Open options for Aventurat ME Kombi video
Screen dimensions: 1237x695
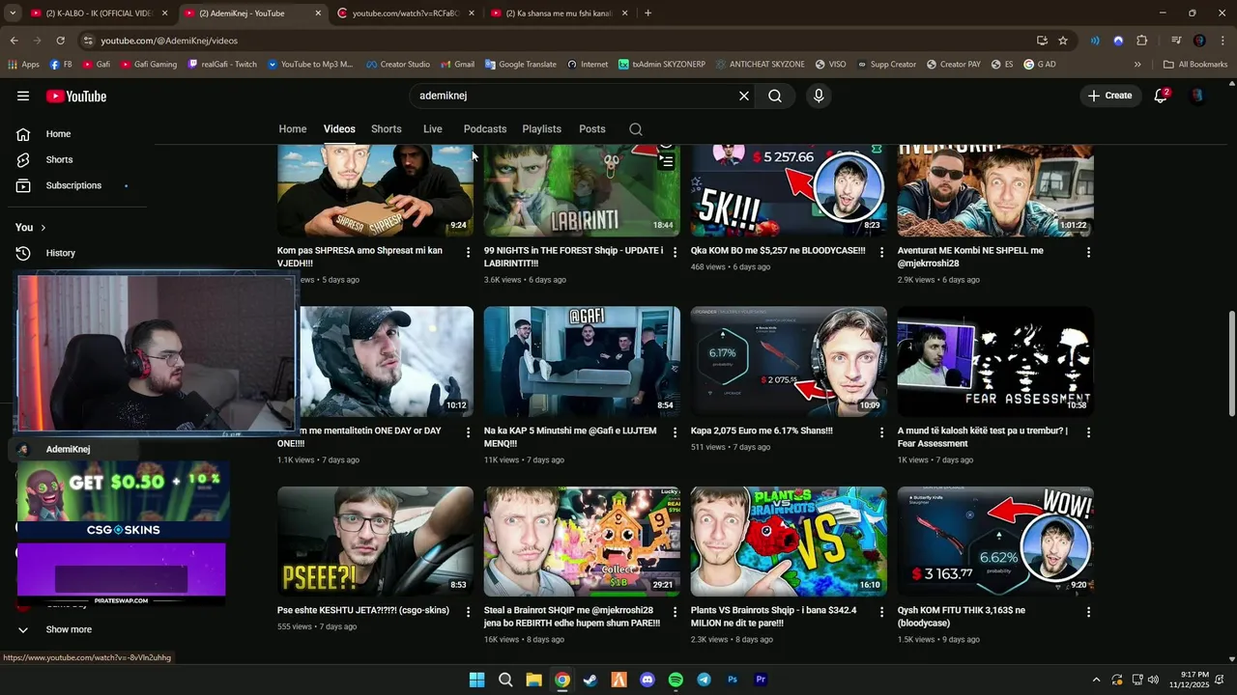1088,252
